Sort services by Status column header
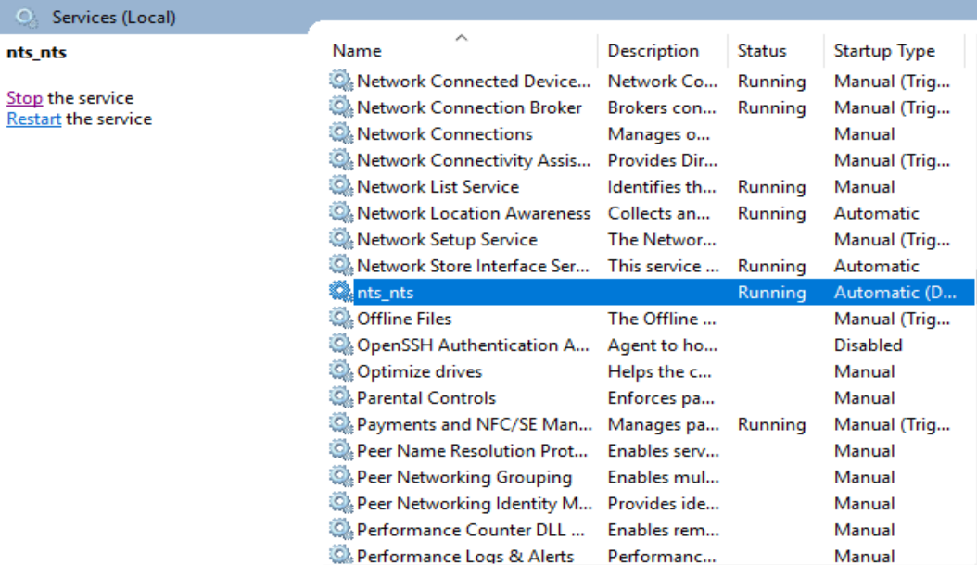This screenshot has height=565, width=977. 761,51
